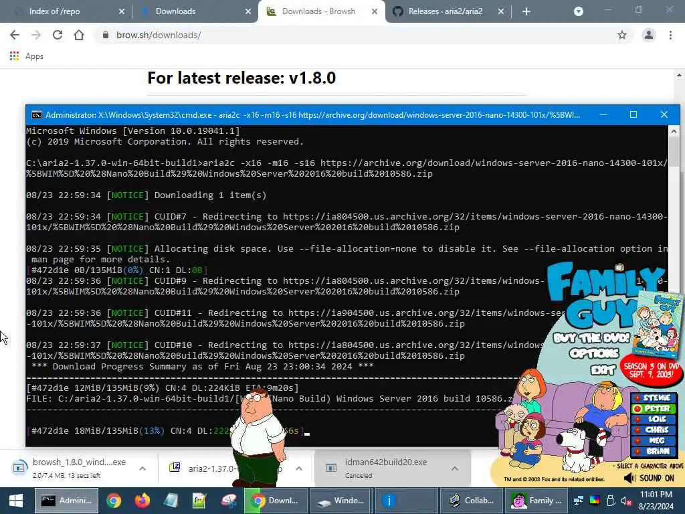Open the Notepad++ taskbar icon
This screenshot has width=685, height=514.
click(199, 501)
